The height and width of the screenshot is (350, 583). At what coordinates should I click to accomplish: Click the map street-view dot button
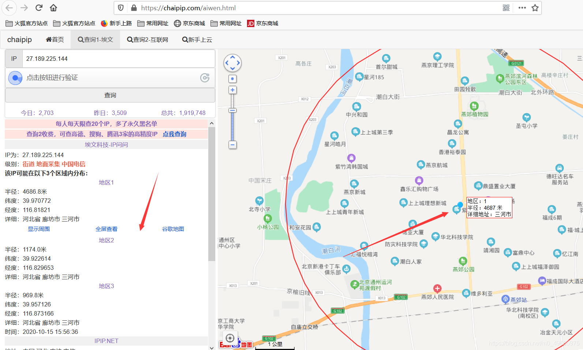click(x=232, y=79)
